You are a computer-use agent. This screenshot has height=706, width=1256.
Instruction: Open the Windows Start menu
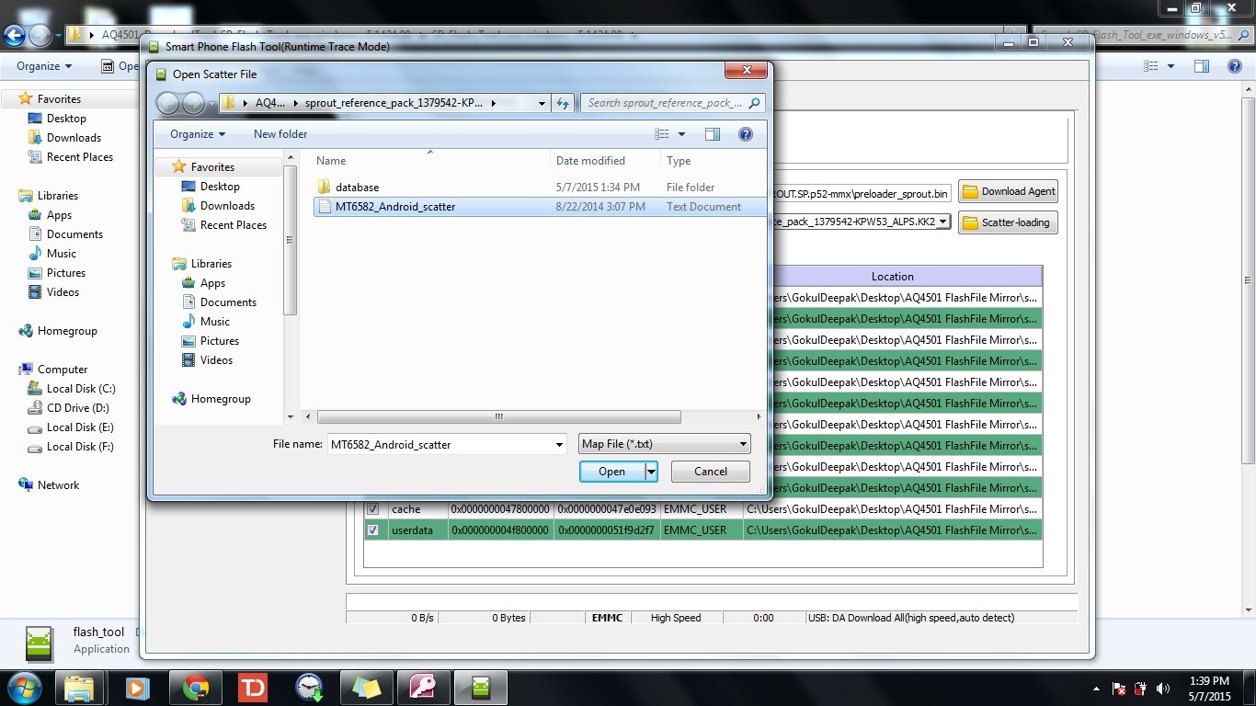[x=24, y=688]
